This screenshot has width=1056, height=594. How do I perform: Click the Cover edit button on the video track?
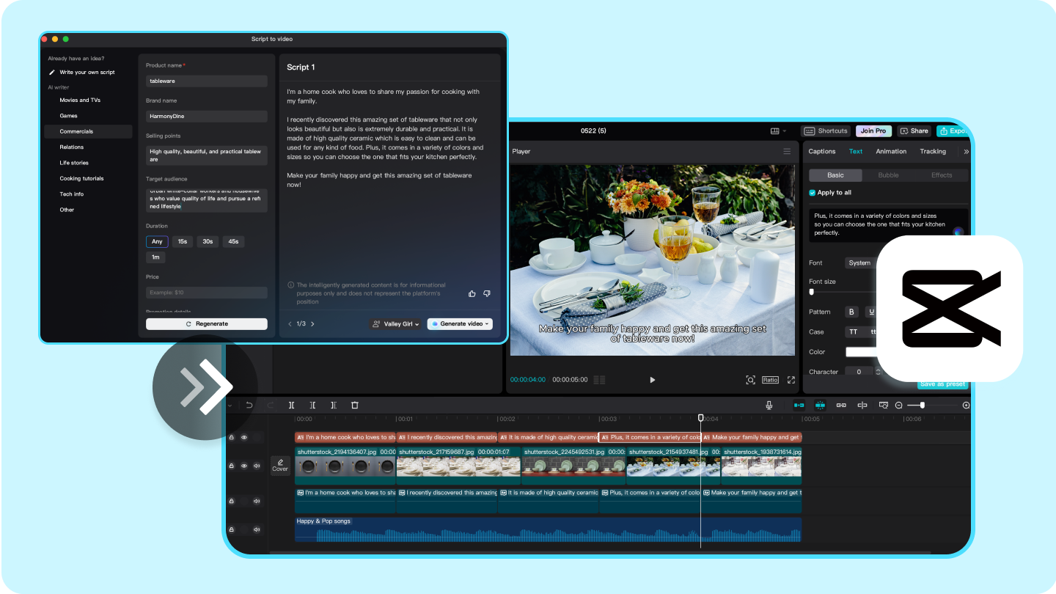coord(280,465)
